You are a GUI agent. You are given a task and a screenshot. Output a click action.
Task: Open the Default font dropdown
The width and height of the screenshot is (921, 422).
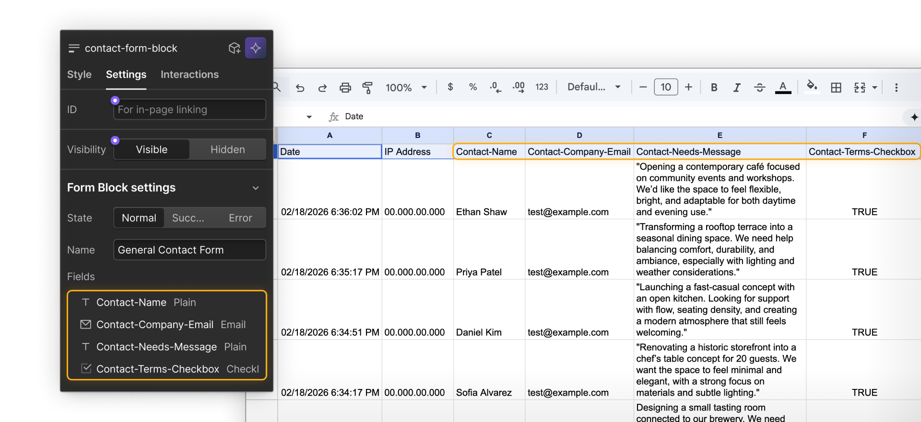pyautogui.click(x=594, y=87)
